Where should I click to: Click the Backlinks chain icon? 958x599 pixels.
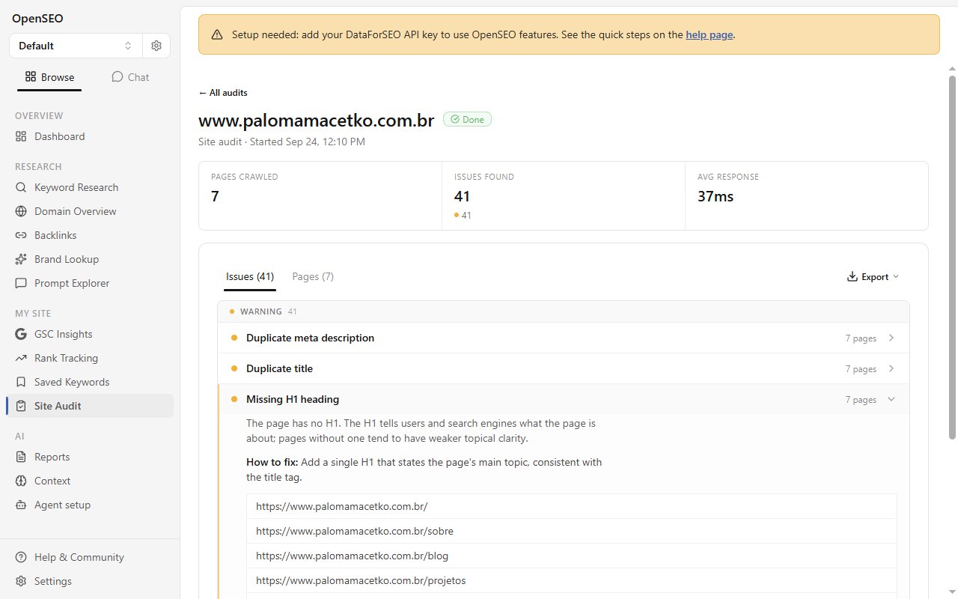21,235
